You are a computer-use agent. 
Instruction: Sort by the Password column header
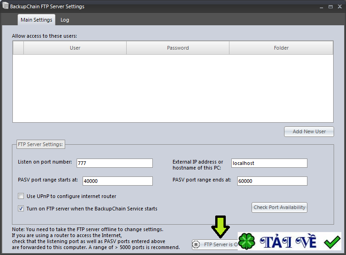coord(178,48)
